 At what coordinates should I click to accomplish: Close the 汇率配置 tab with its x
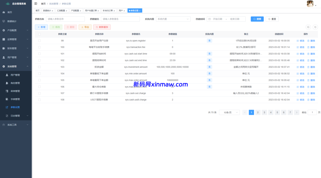pos(66,11)
